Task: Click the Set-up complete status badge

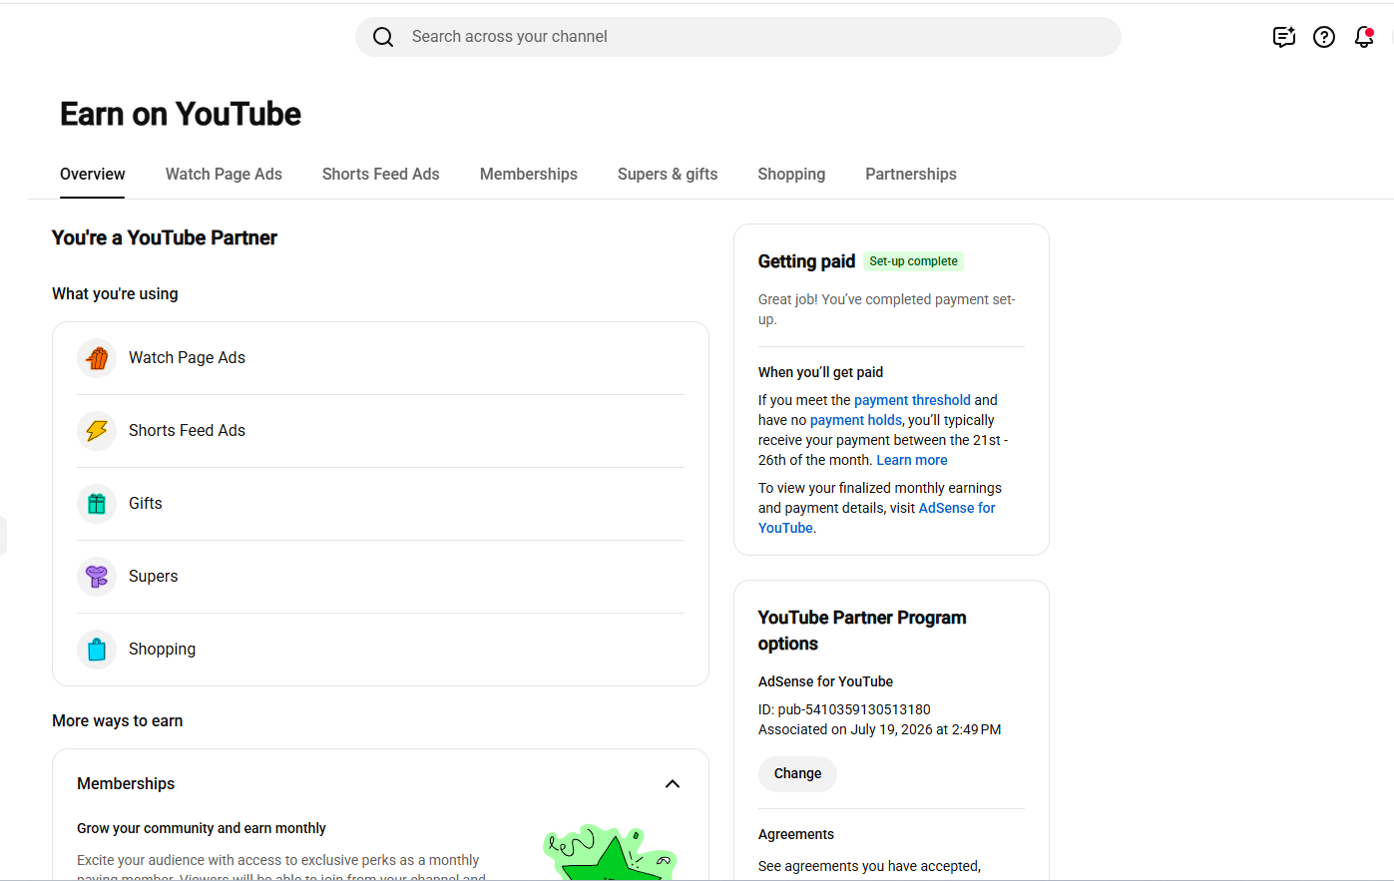Action: pos(913,261)
